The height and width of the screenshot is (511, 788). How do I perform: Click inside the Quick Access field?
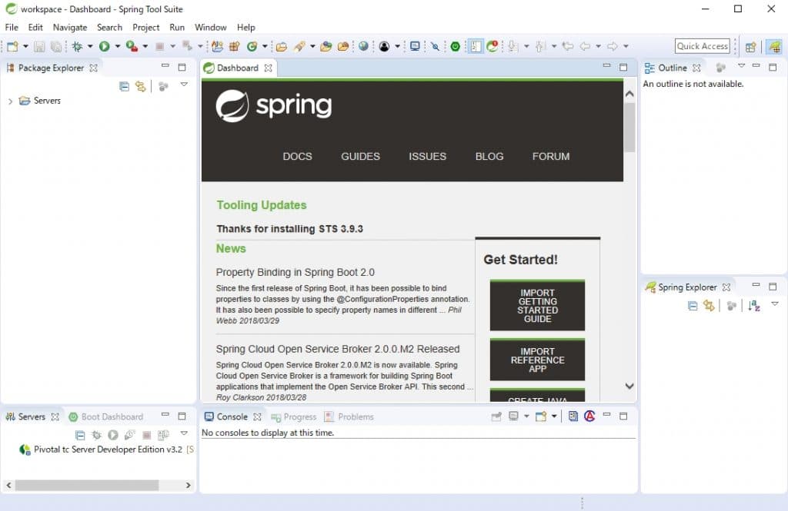click(701, 45)
